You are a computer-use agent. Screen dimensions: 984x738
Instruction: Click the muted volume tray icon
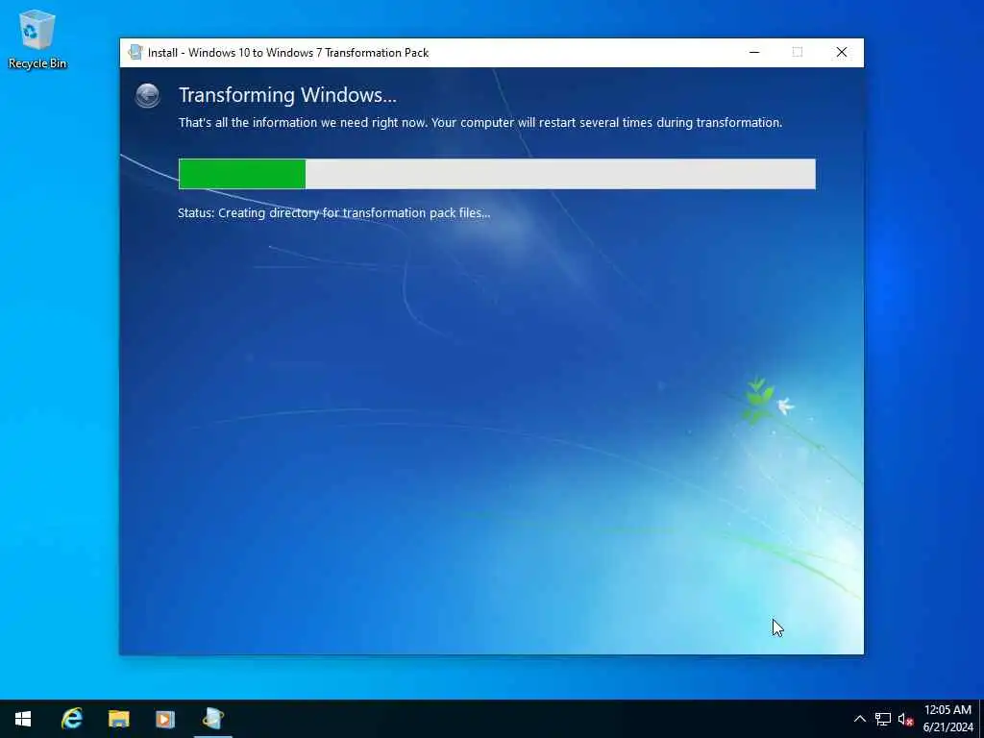[x=905, y=719]
